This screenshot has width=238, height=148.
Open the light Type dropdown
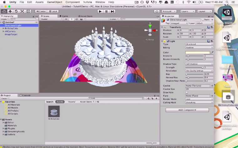pyautogui.click(x=199, y=44)
